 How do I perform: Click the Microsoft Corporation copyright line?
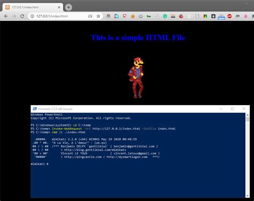tap(81, 118)
